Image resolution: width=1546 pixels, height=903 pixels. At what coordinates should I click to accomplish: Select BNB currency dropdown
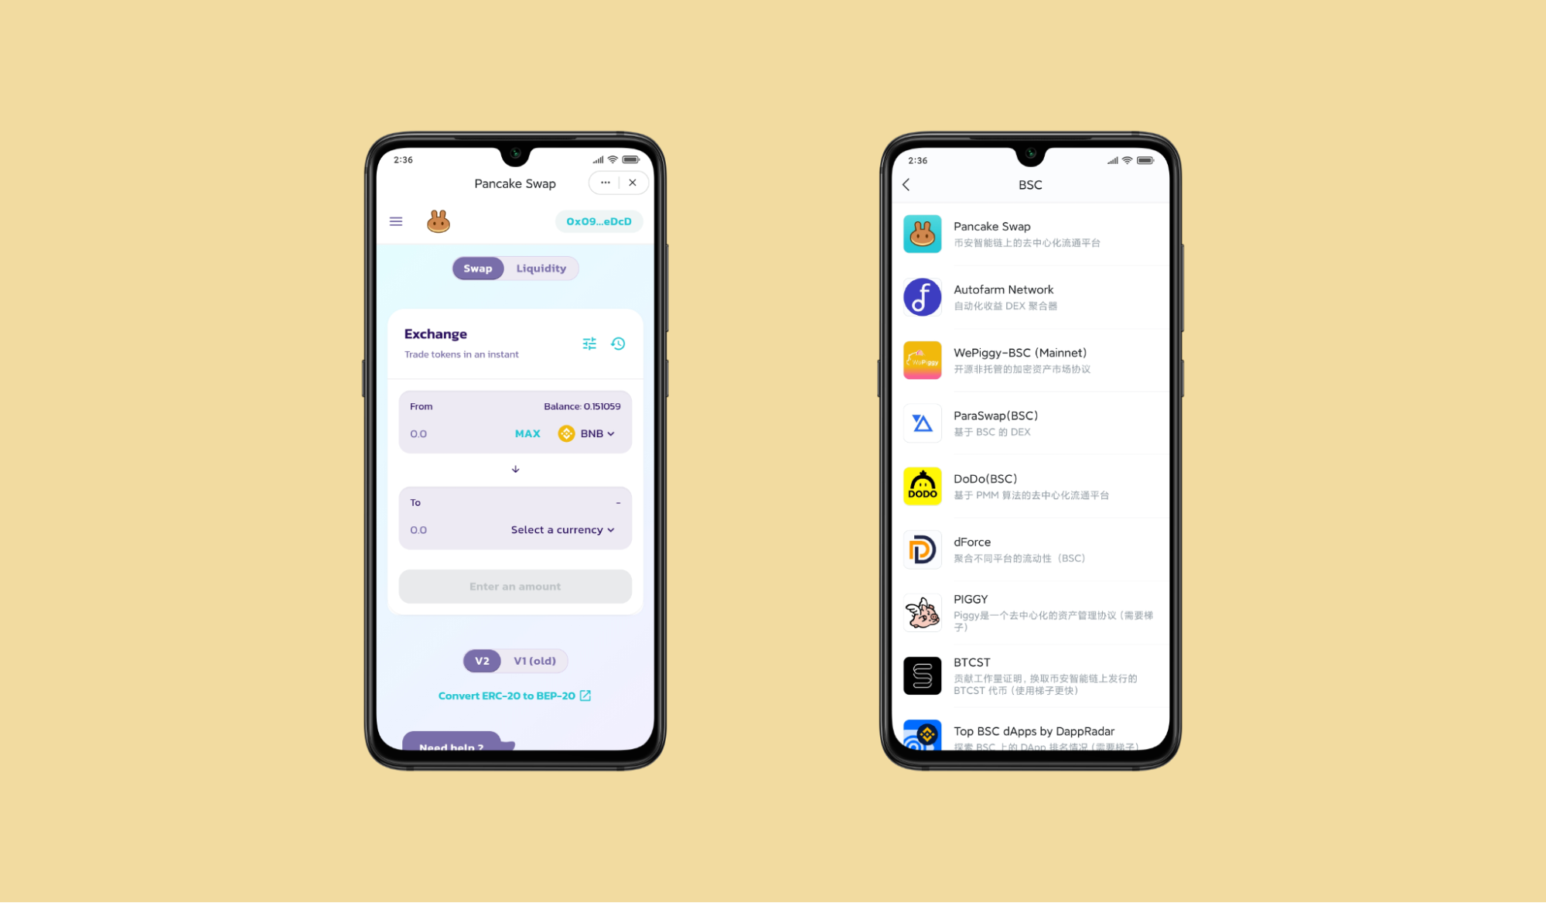click(x=589, y=433)
